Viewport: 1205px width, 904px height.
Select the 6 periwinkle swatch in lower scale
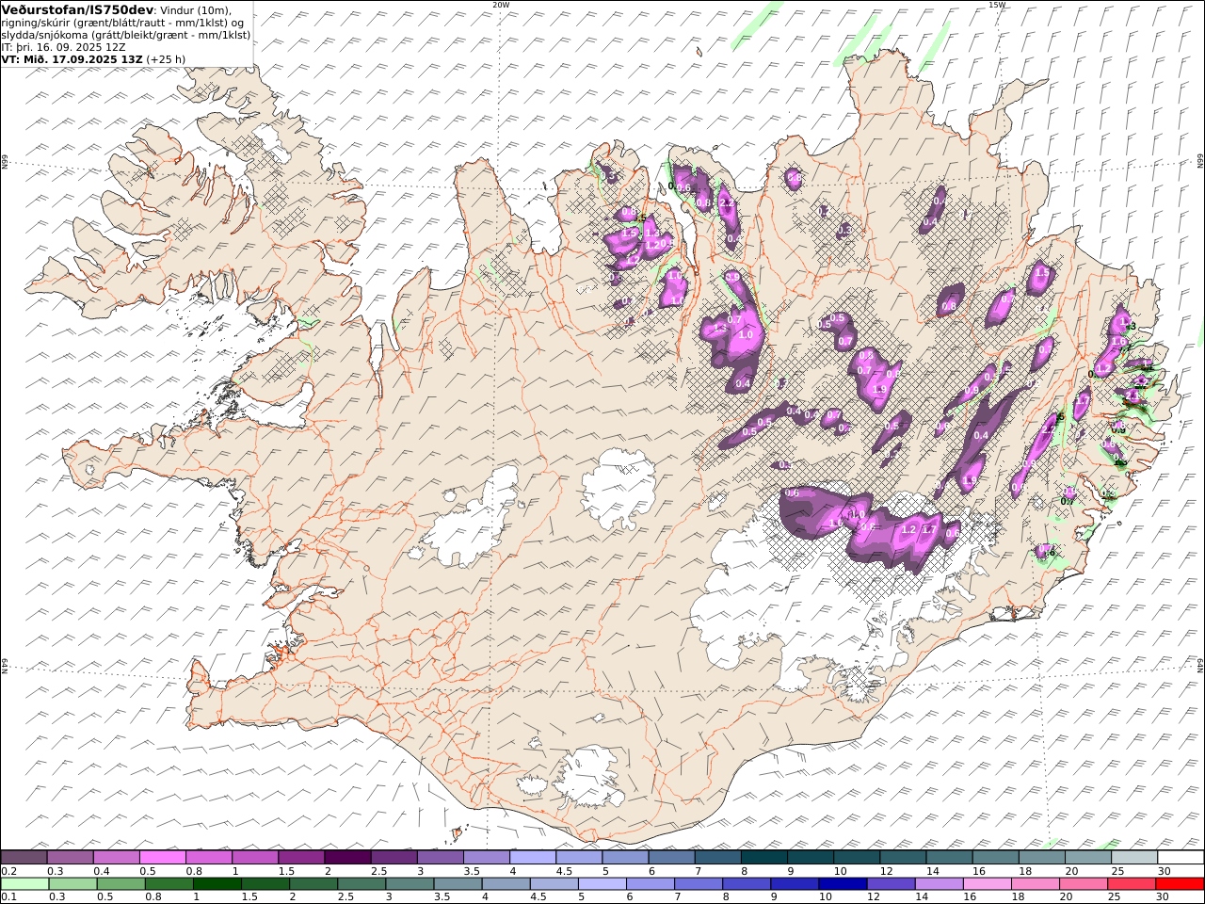pyautogui.click(x=650, y=884)
